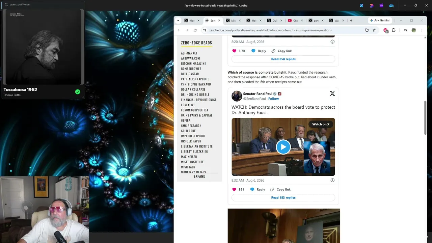Click the @SenRandPaul handle
432x243 pixels.
click(x=254, y=99)
